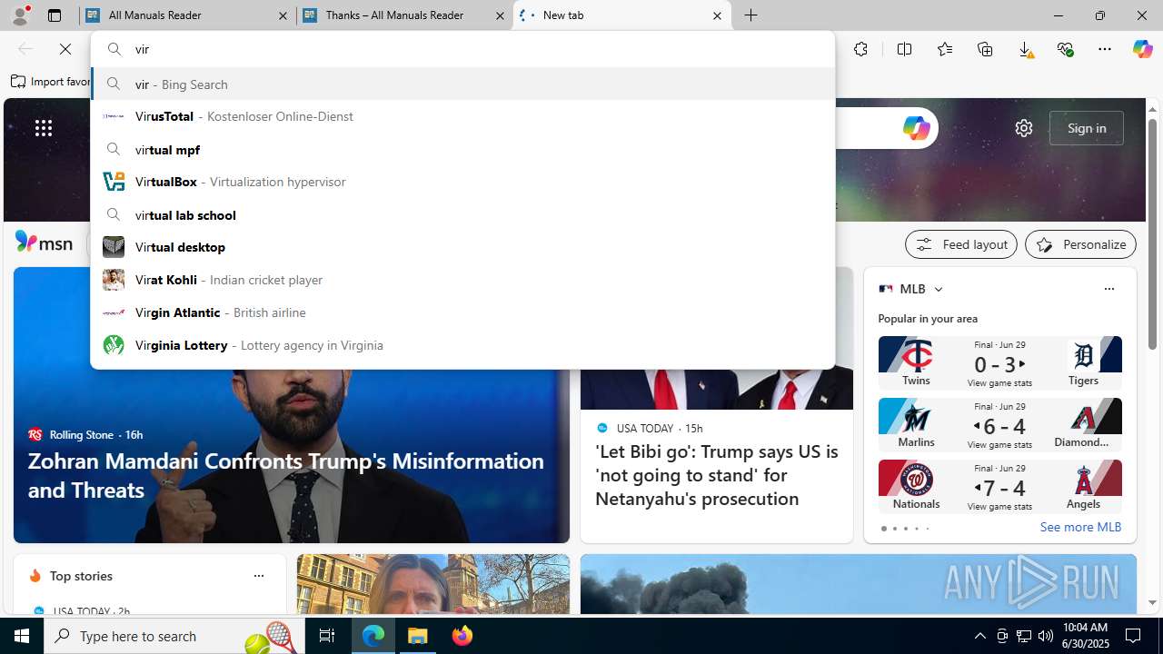Open the Zohran Mamdani Rolling Stone article
Image resolution: width=1163 pixels, height=654 pixels.
pyautogui.click(x=286, y=475)
